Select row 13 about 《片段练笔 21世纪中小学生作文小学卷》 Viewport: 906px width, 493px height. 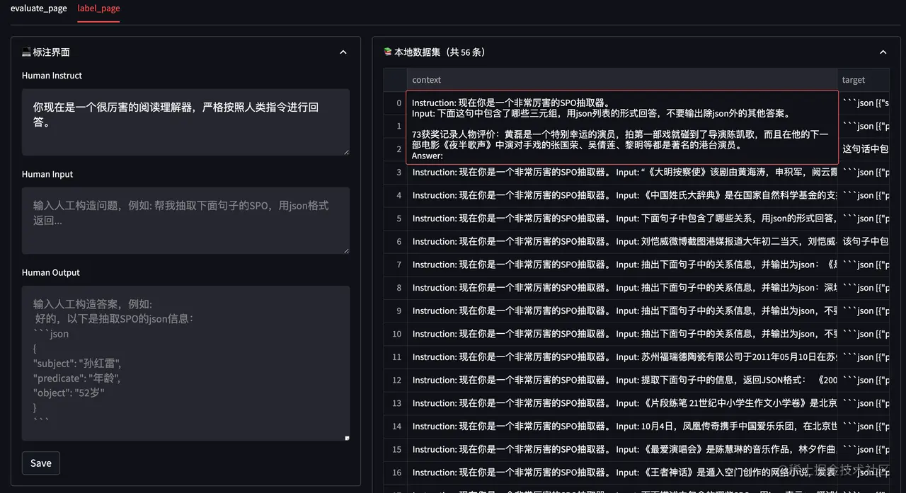tap(621, 403)
